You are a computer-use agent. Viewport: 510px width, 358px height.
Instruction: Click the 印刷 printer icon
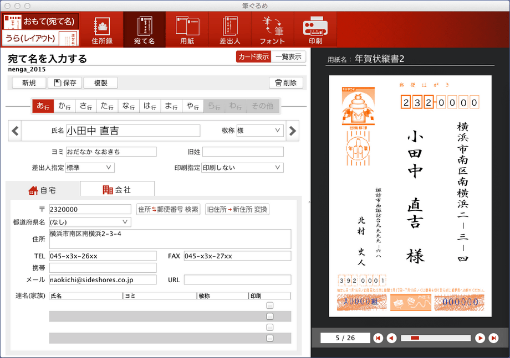click(x=315, y=29)
